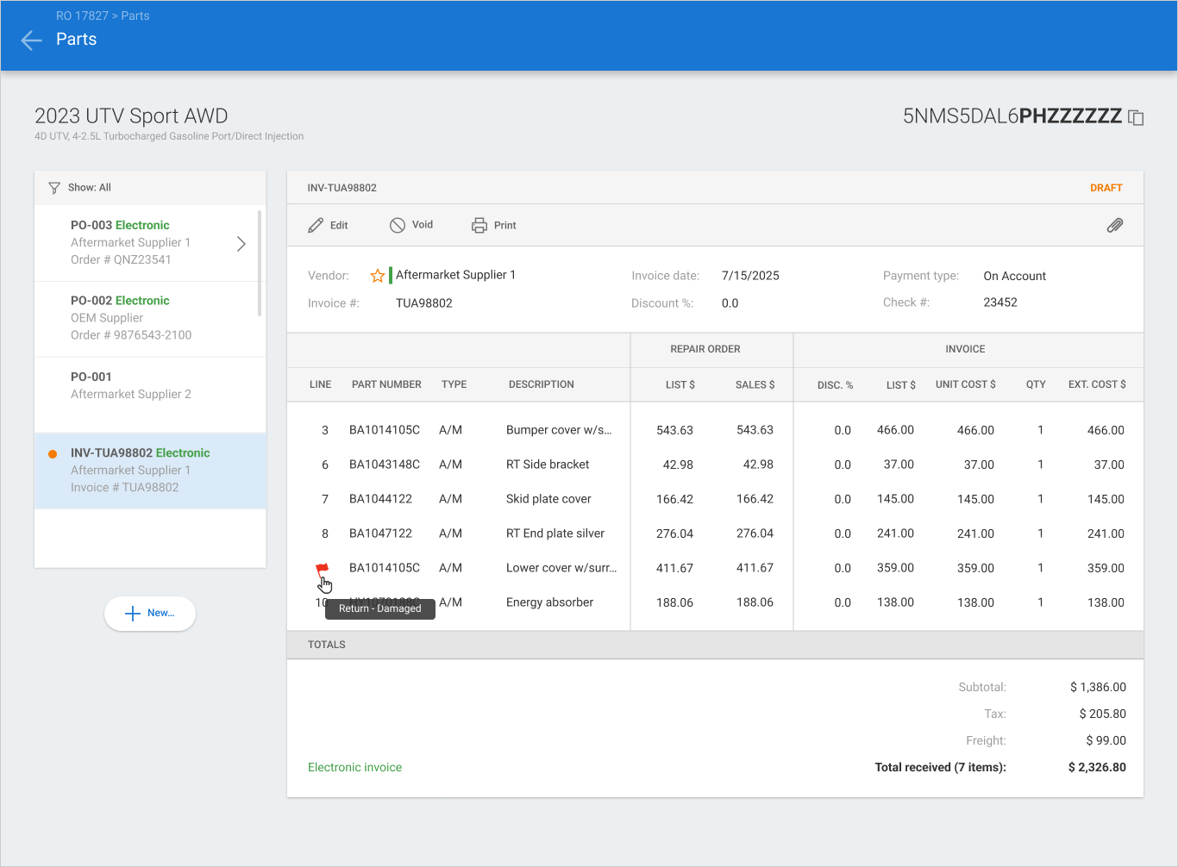This screenshot has width=1178, height=867.
Task: Open attachments with the paperclip icon
Action: pos(1115,226)
